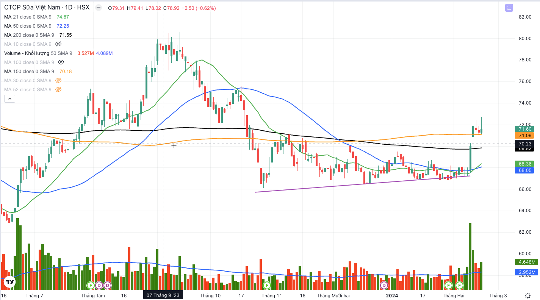Click the 76.00 price scale value
The height and width of the screenshot is (300, 540).
pos(525,81)
